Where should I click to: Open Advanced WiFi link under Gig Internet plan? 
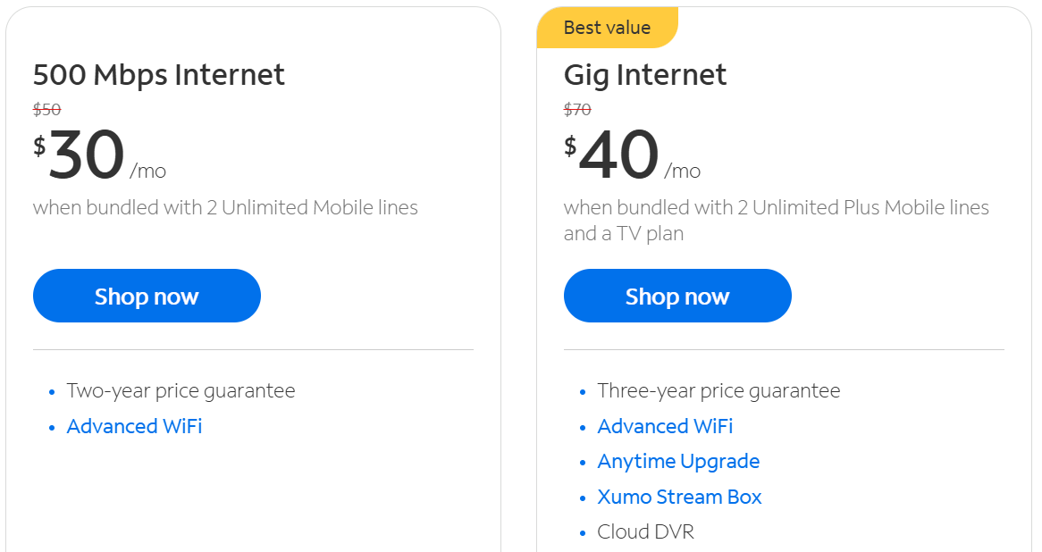[x=665, y=426]
